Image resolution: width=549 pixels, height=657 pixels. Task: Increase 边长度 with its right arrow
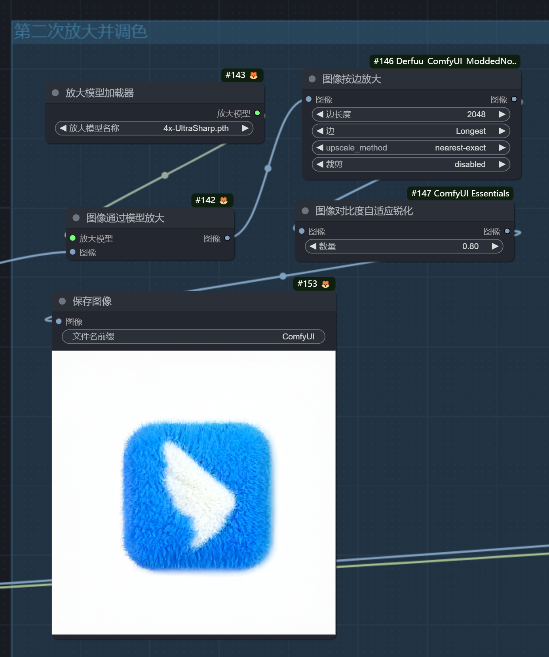click(502, 114)
